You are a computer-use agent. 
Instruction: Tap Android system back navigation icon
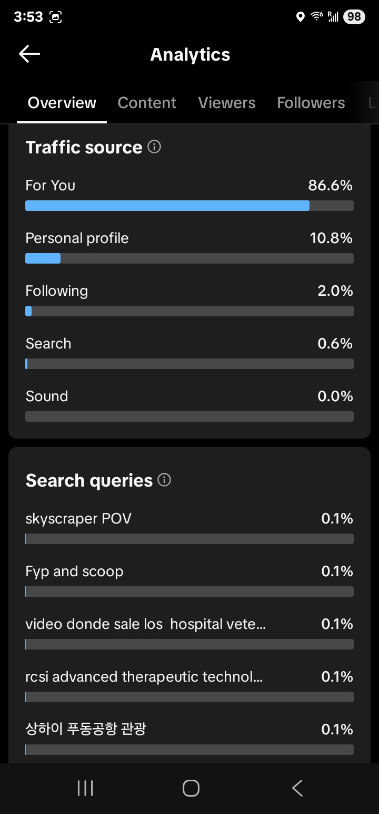[x=297, y=788]
